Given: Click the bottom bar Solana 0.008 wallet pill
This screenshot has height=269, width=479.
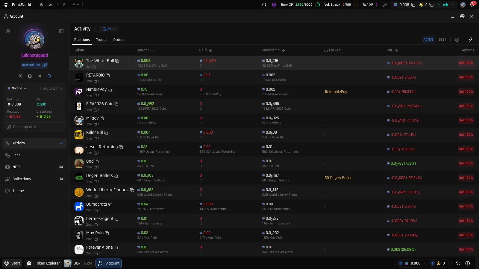Looking at the screenshot, I should click(409, 263).
